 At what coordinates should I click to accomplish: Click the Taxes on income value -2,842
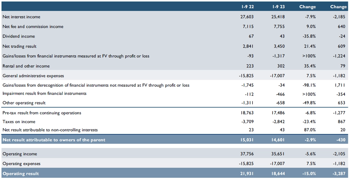[278, 122]
